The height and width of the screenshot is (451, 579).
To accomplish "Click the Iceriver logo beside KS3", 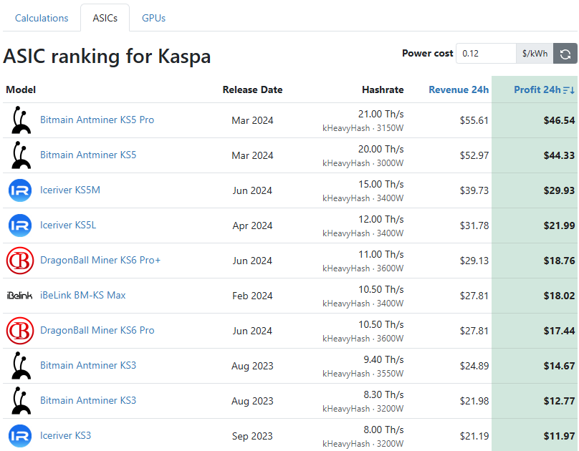I will [x=20, y=436].
